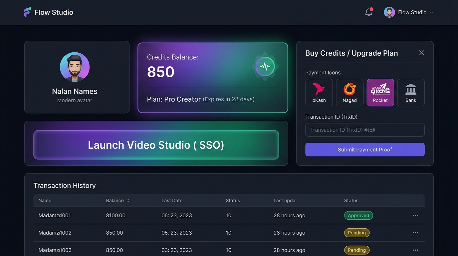The width and height of the screenshot is (458, 256).
Task: Select the Madamzr1003 name cell
Action: (55, 250)
